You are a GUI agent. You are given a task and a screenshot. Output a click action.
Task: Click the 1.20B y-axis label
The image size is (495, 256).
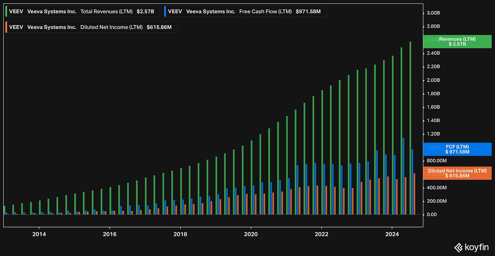click(x=433, y=134)
